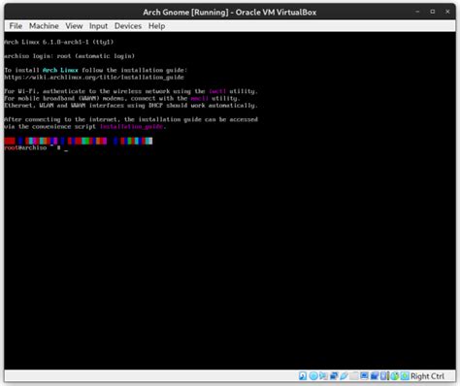Click the Right Ctrl host key label
460x386 pixels.
coord(427,376)
